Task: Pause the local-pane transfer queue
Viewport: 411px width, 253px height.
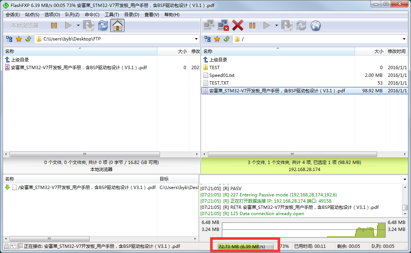Action: click(x=54, y=25)
